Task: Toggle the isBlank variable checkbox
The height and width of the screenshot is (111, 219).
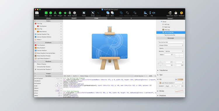Action: pyautogui.click(x=59, y=88)
